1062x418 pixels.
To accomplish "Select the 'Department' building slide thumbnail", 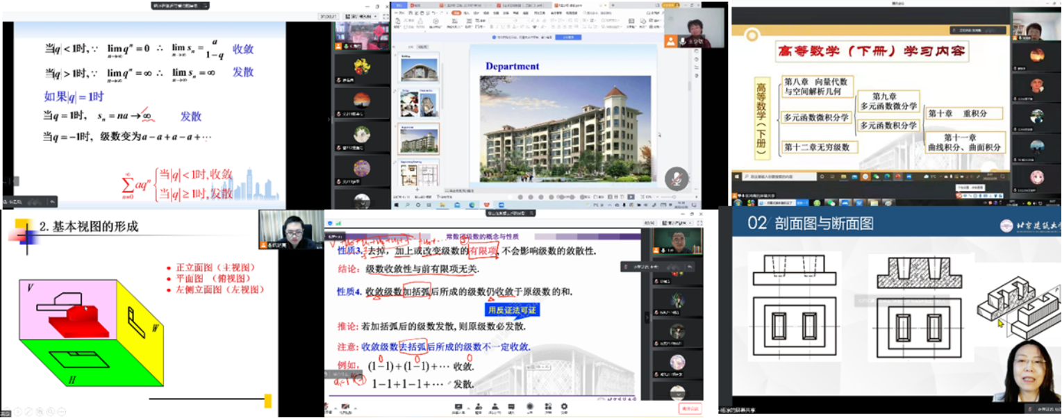I will point(418,138).
